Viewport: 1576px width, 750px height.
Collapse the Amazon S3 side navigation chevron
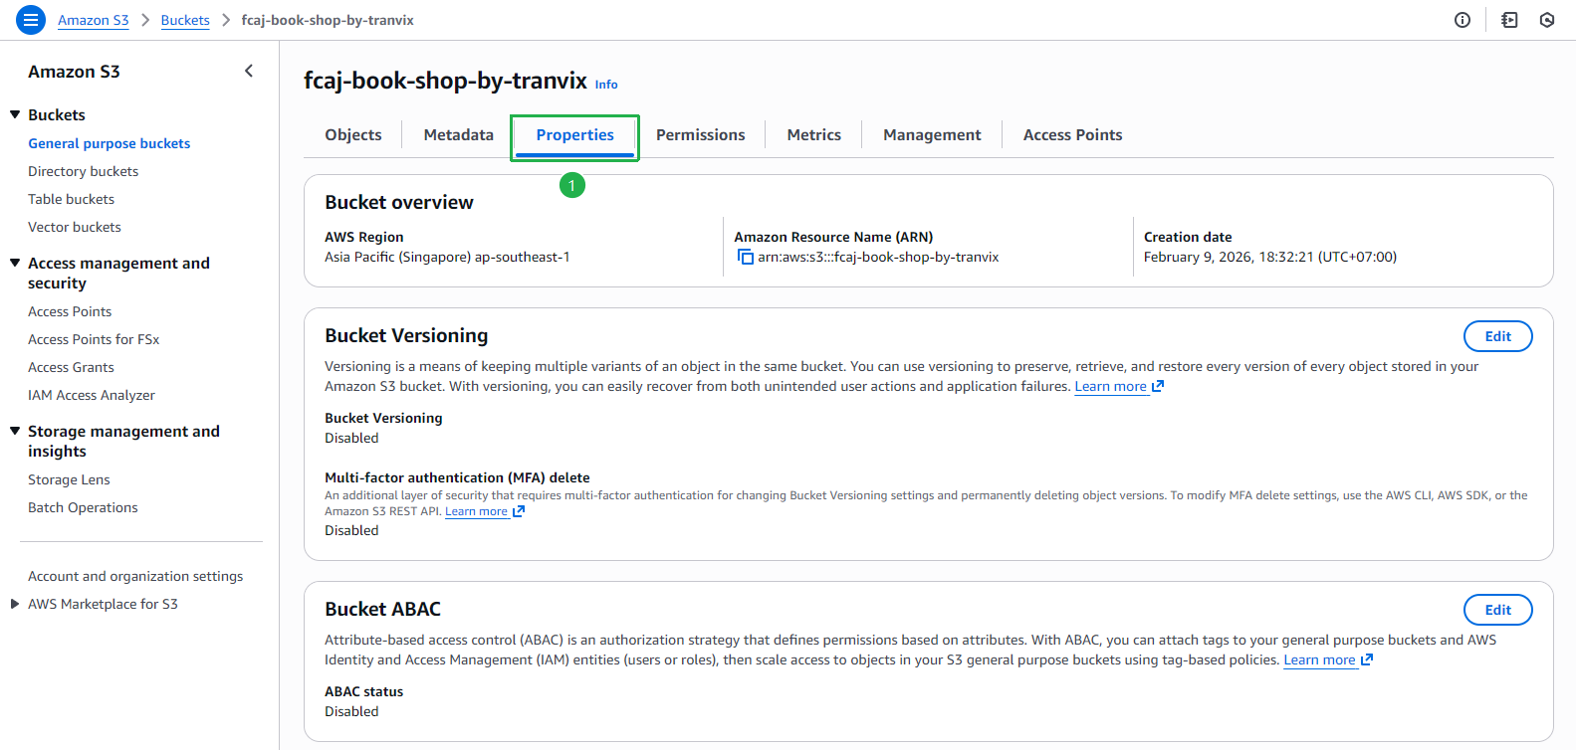pos(249,71)
